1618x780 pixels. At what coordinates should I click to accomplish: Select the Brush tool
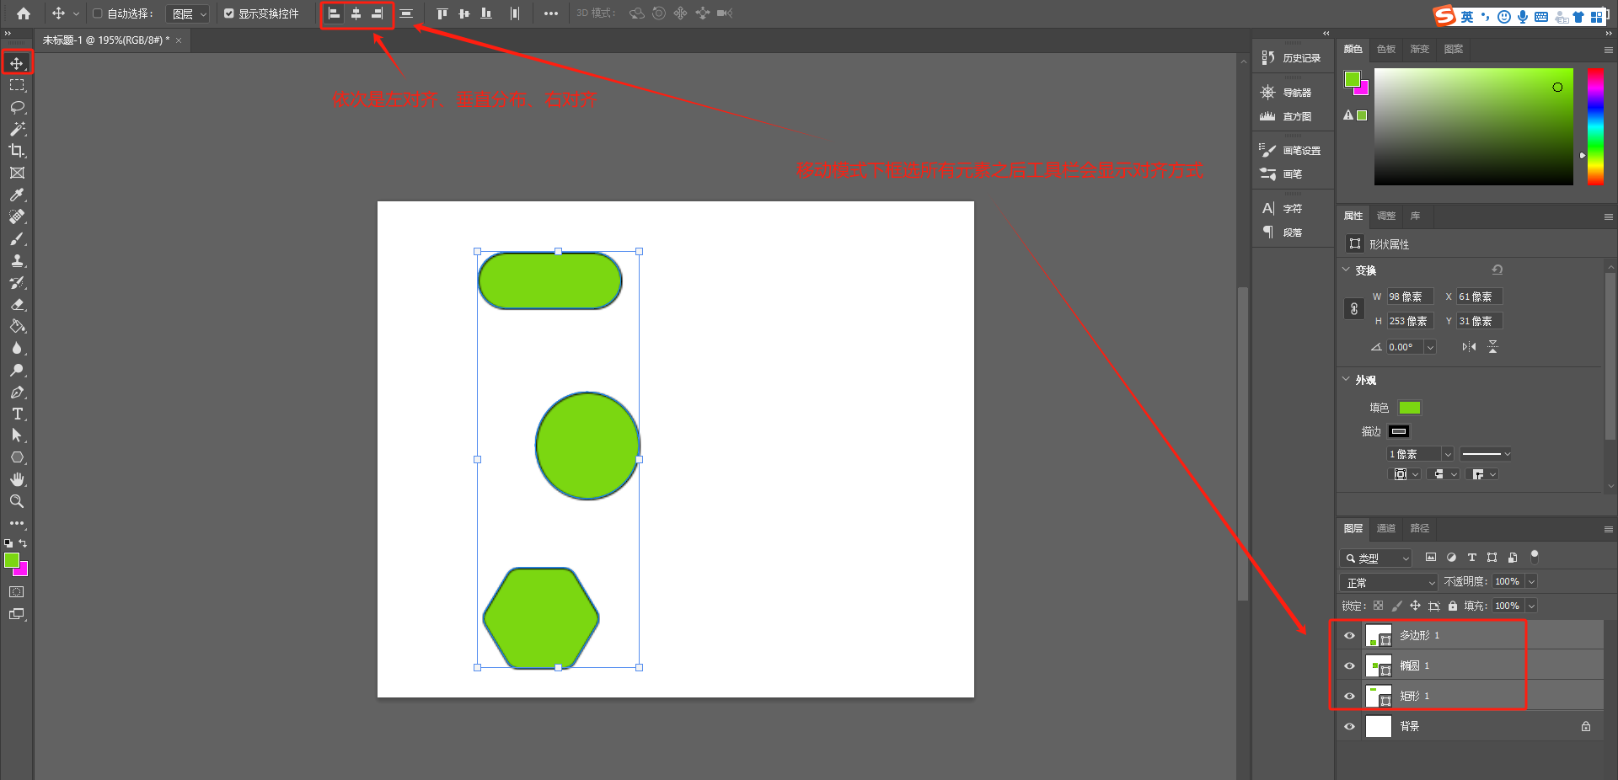tap(16, 238)
